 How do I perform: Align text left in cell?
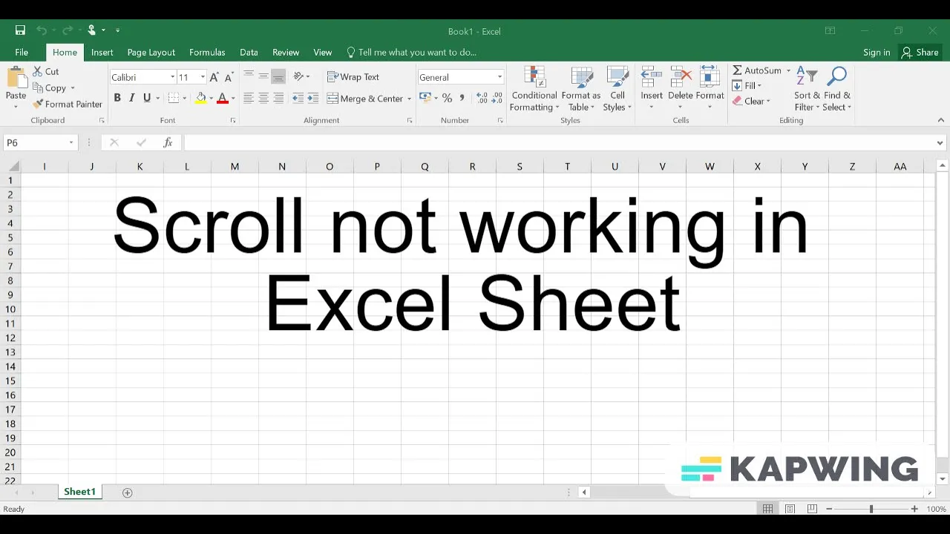tap(249, 98)
